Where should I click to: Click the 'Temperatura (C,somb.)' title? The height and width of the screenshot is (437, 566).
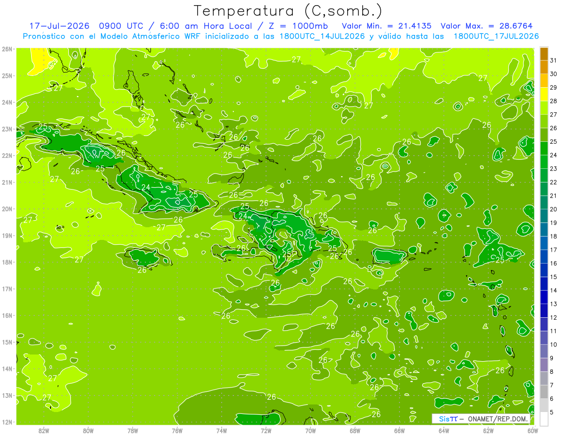pyautogui.click(x=288, y=11)
